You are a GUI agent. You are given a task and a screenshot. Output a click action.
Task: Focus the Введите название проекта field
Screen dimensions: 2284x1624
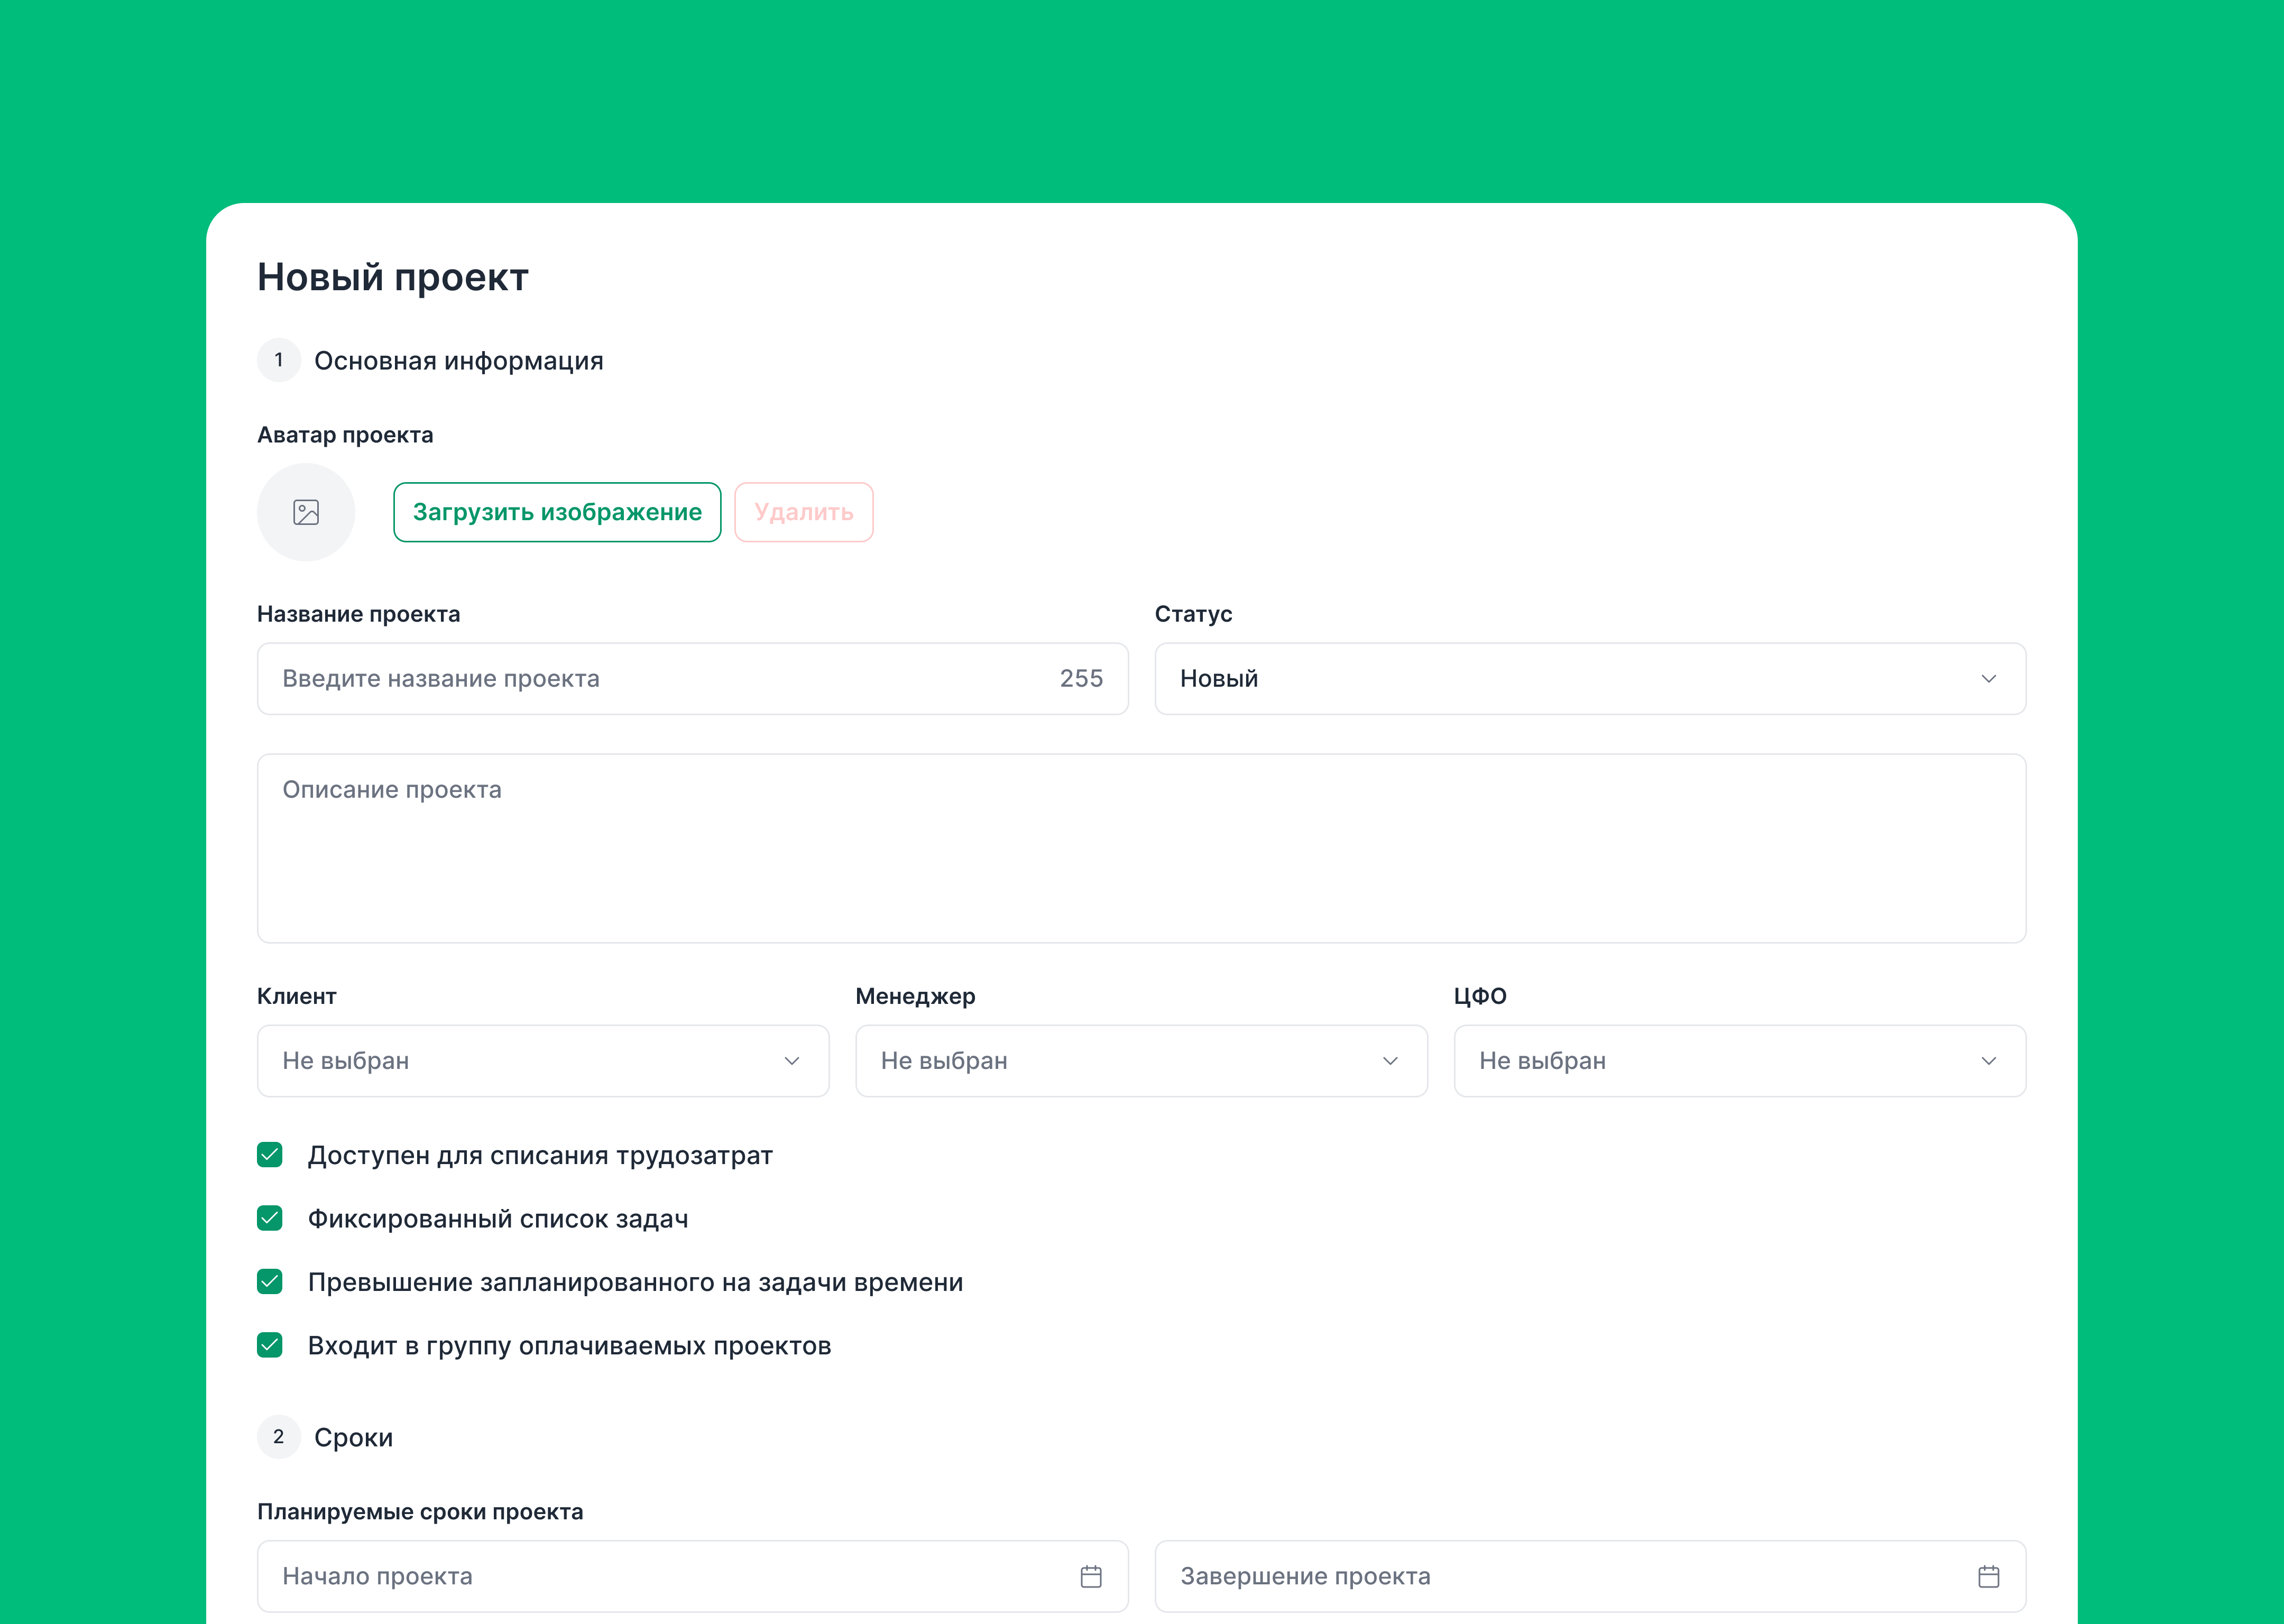click(660, 679)
